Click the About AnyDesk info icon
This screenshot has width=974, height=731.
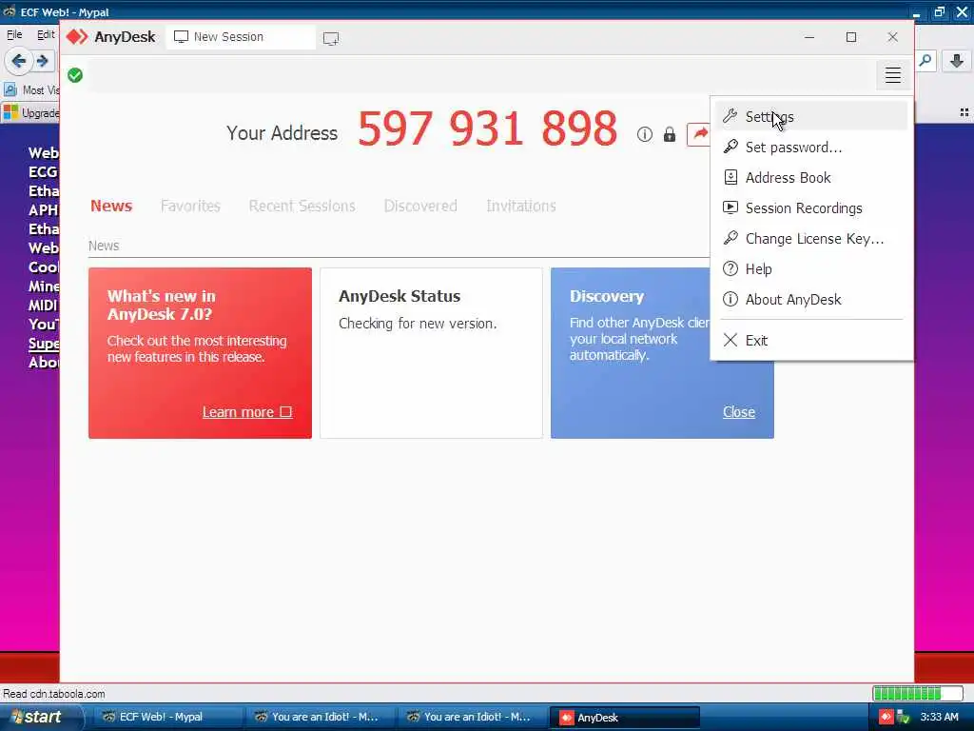730,299
